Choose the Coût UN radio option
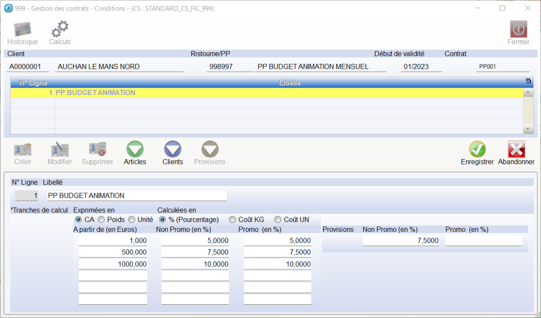The width and height of the screenshot is (541, 318). coord(277,219)
